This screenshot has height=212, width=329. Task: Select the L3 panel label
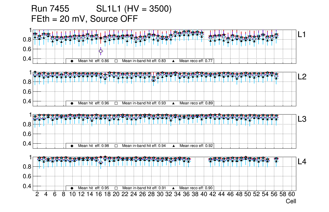[302, 119]
